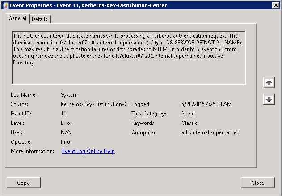Screen dimensions: 282x196
Task: Click the Event ID value 11
Action: click(x=63, y=114)
